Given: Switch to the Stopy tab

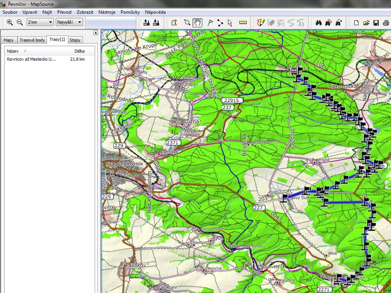Looking at the screenshot, I should [75, 40].
